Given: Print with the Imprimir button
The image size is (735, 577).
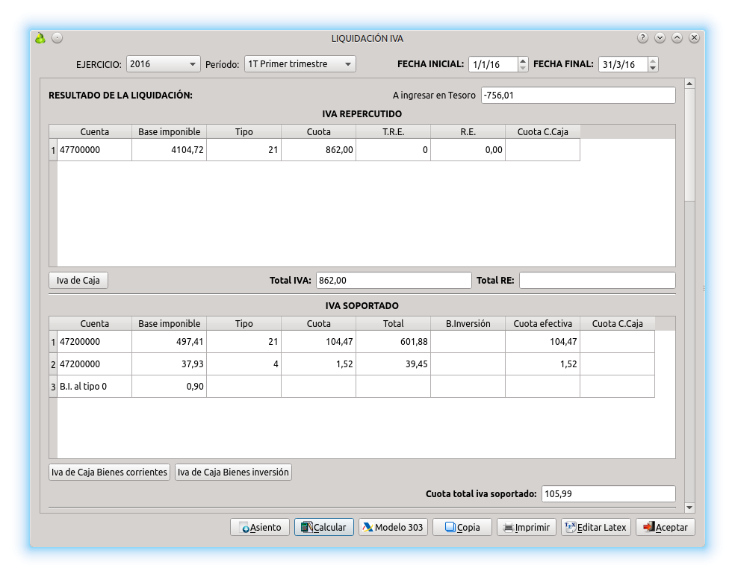Looking at the screenshot, I should (526, 527).
